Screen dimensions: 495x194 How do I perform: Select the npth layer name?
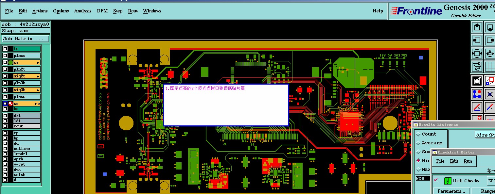point(27,159)
